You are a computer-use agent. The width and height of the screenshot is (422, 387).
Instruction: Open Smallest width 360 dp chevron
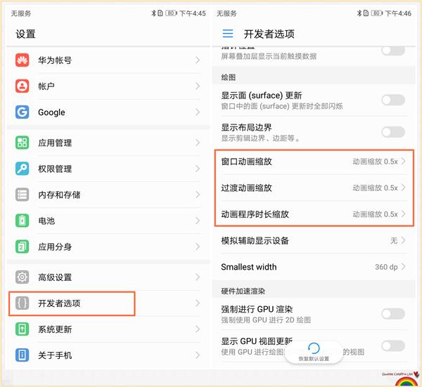coord(403,267)
